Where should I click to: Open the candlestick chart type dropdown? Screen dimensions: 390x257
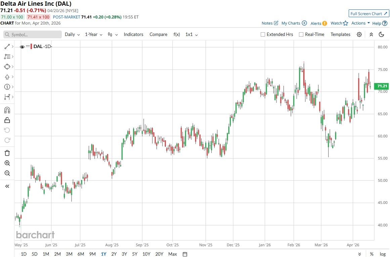tap(113, 35)
